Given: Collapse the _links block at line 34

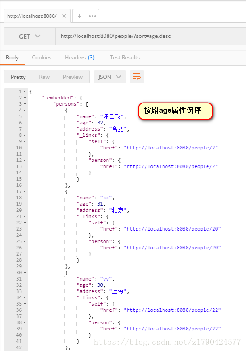Looking at the screenshot, I should click(x=25, y=297).
